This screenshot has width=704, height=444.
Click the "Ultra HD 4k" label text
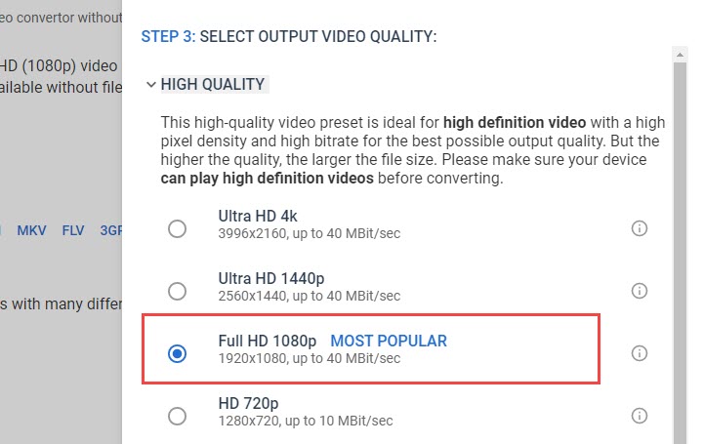click(x=258, y=217)
